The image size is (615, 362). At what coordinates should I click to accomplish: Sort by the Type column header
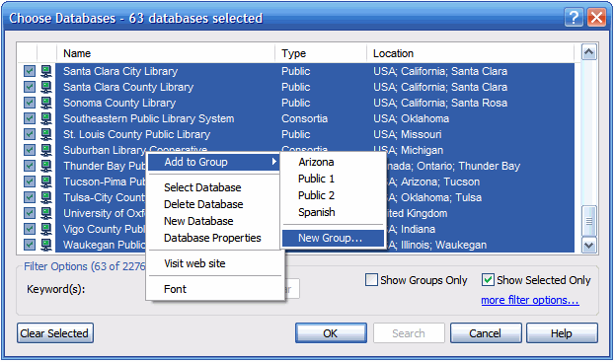tap(321, 53)
